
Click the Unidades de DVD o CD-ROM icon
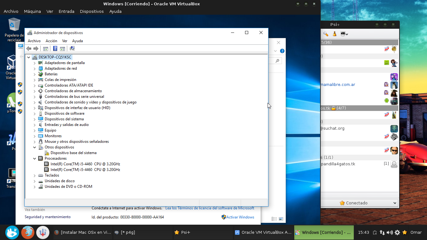tap(41, 187)
